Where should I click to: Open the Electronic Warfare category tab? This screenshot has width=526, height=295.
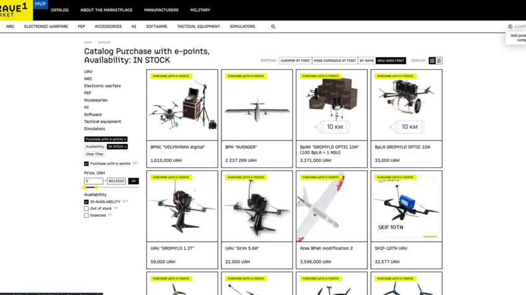pos(46,27)
